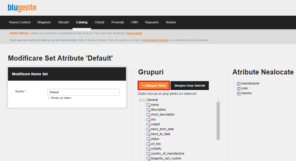The width and height of the screenshot is (296, 161).
Task: Click the General folder icon
Action: (144, 100)
